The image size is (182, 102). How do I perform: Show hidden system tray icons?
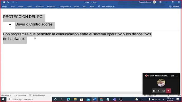(146, 99)
